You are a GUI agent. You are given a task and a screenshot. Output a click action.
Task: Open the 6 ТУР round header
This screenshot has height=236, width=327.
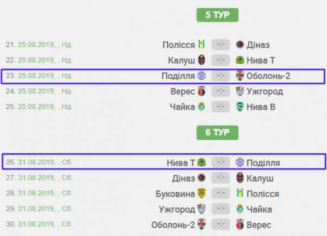coord(217,132)
